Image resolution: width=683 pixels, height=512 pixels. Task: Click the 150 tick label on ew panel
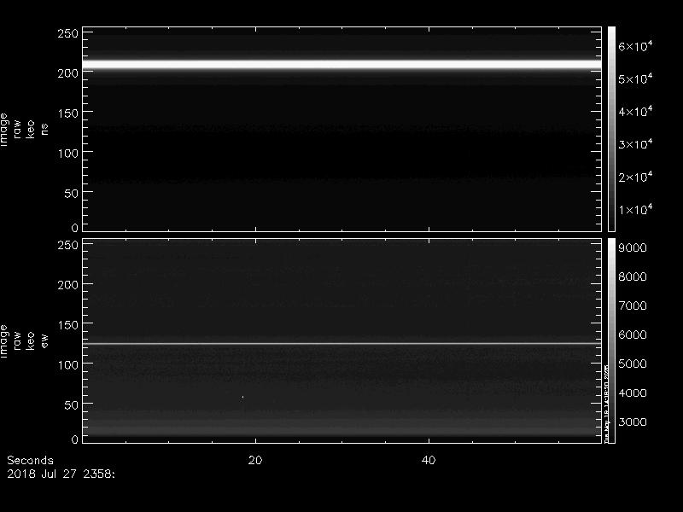click(68, 325)
